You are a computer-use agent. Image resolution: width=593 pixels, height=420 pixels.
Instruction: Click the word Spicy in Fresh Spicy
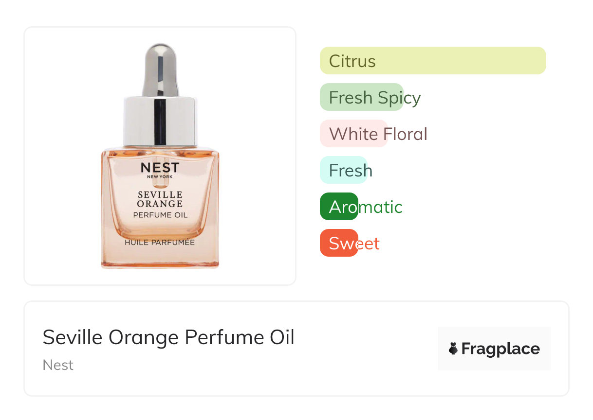[399, 97]
